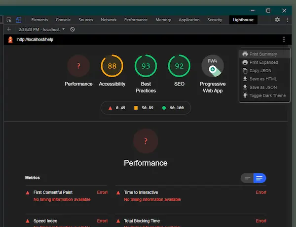296x227 pixels.
Task: Expand the Time to Interactive metric
Action: click(x=141, y=192)
